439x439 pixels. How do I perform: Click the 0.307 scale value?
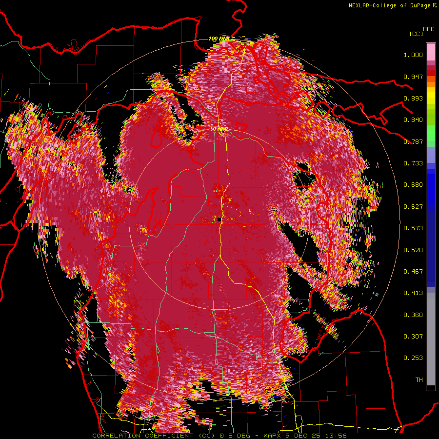click(x=413, y=337)
